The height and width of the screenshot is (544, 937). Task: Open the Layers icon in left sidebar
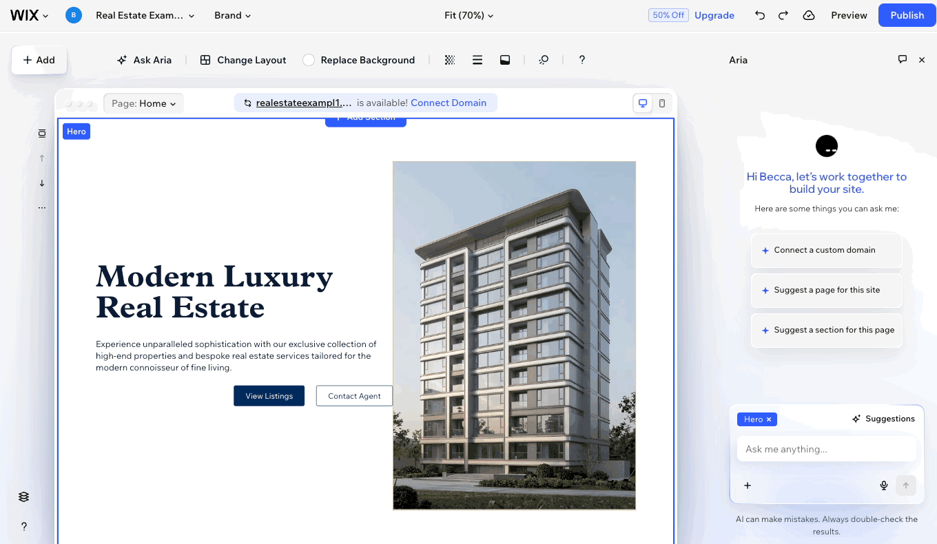24,497
